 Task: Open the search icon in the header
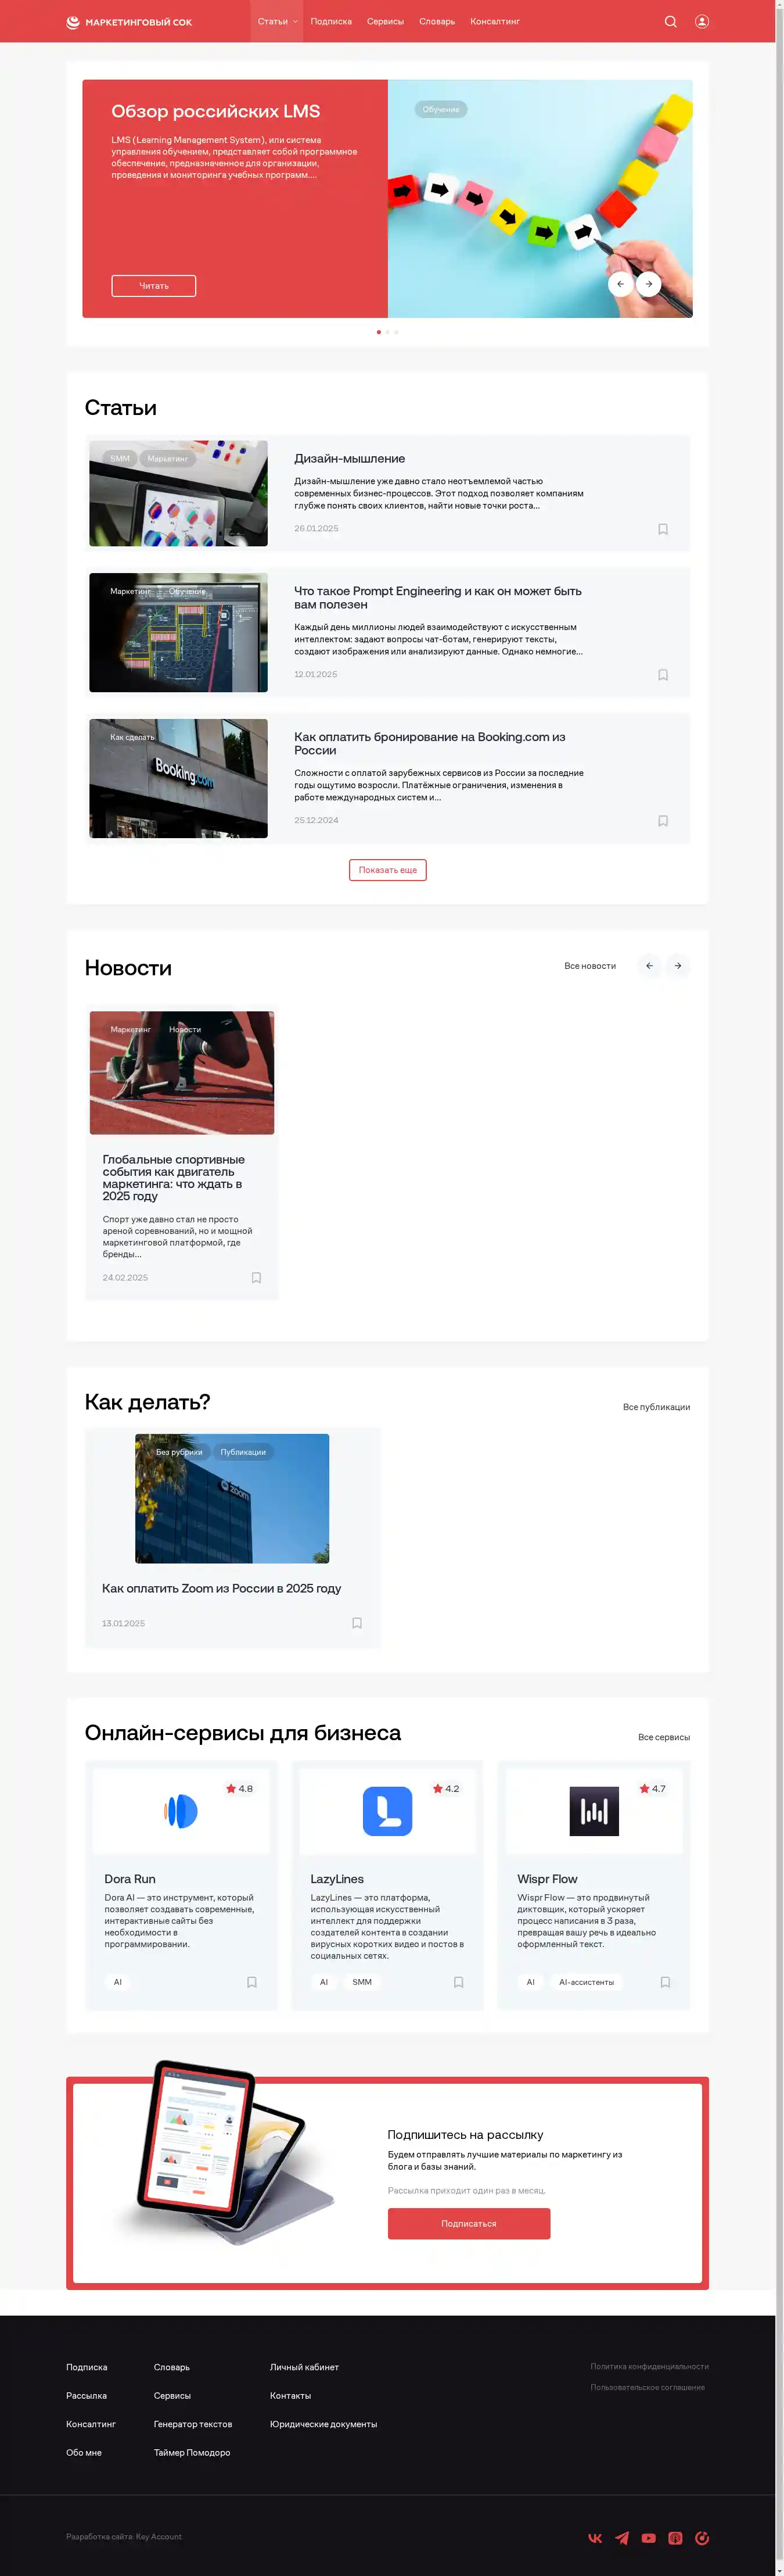670,21
